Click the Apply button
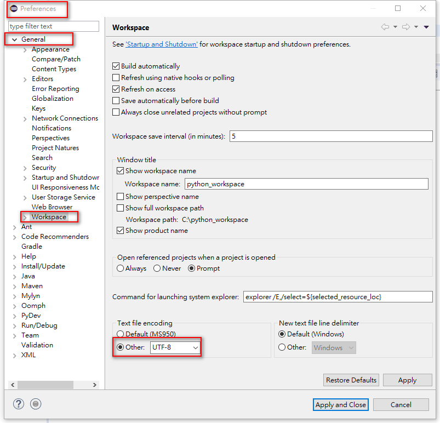Image resolution: width=440 pixels, height=423 pixels. point(407,380)
